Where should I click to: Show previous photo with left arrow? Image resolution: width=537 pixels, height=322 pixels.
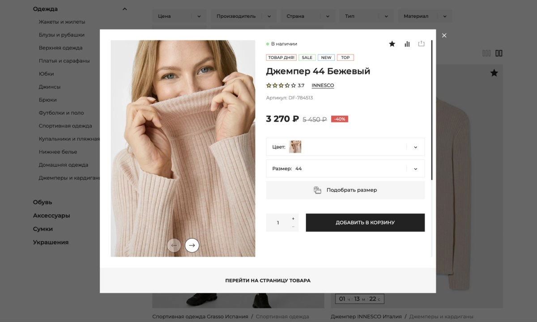[x=174, y=245]
